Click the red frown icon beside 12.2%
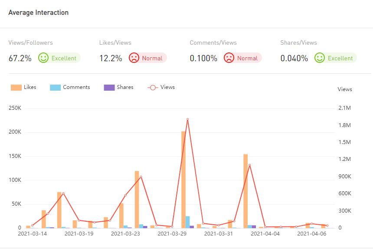The image size is (373, 249). click(x=134, y=58)
